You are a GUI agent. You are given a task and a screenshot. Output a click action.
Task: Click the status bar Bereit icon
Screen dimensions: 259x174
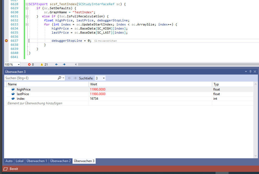point(5,169)
